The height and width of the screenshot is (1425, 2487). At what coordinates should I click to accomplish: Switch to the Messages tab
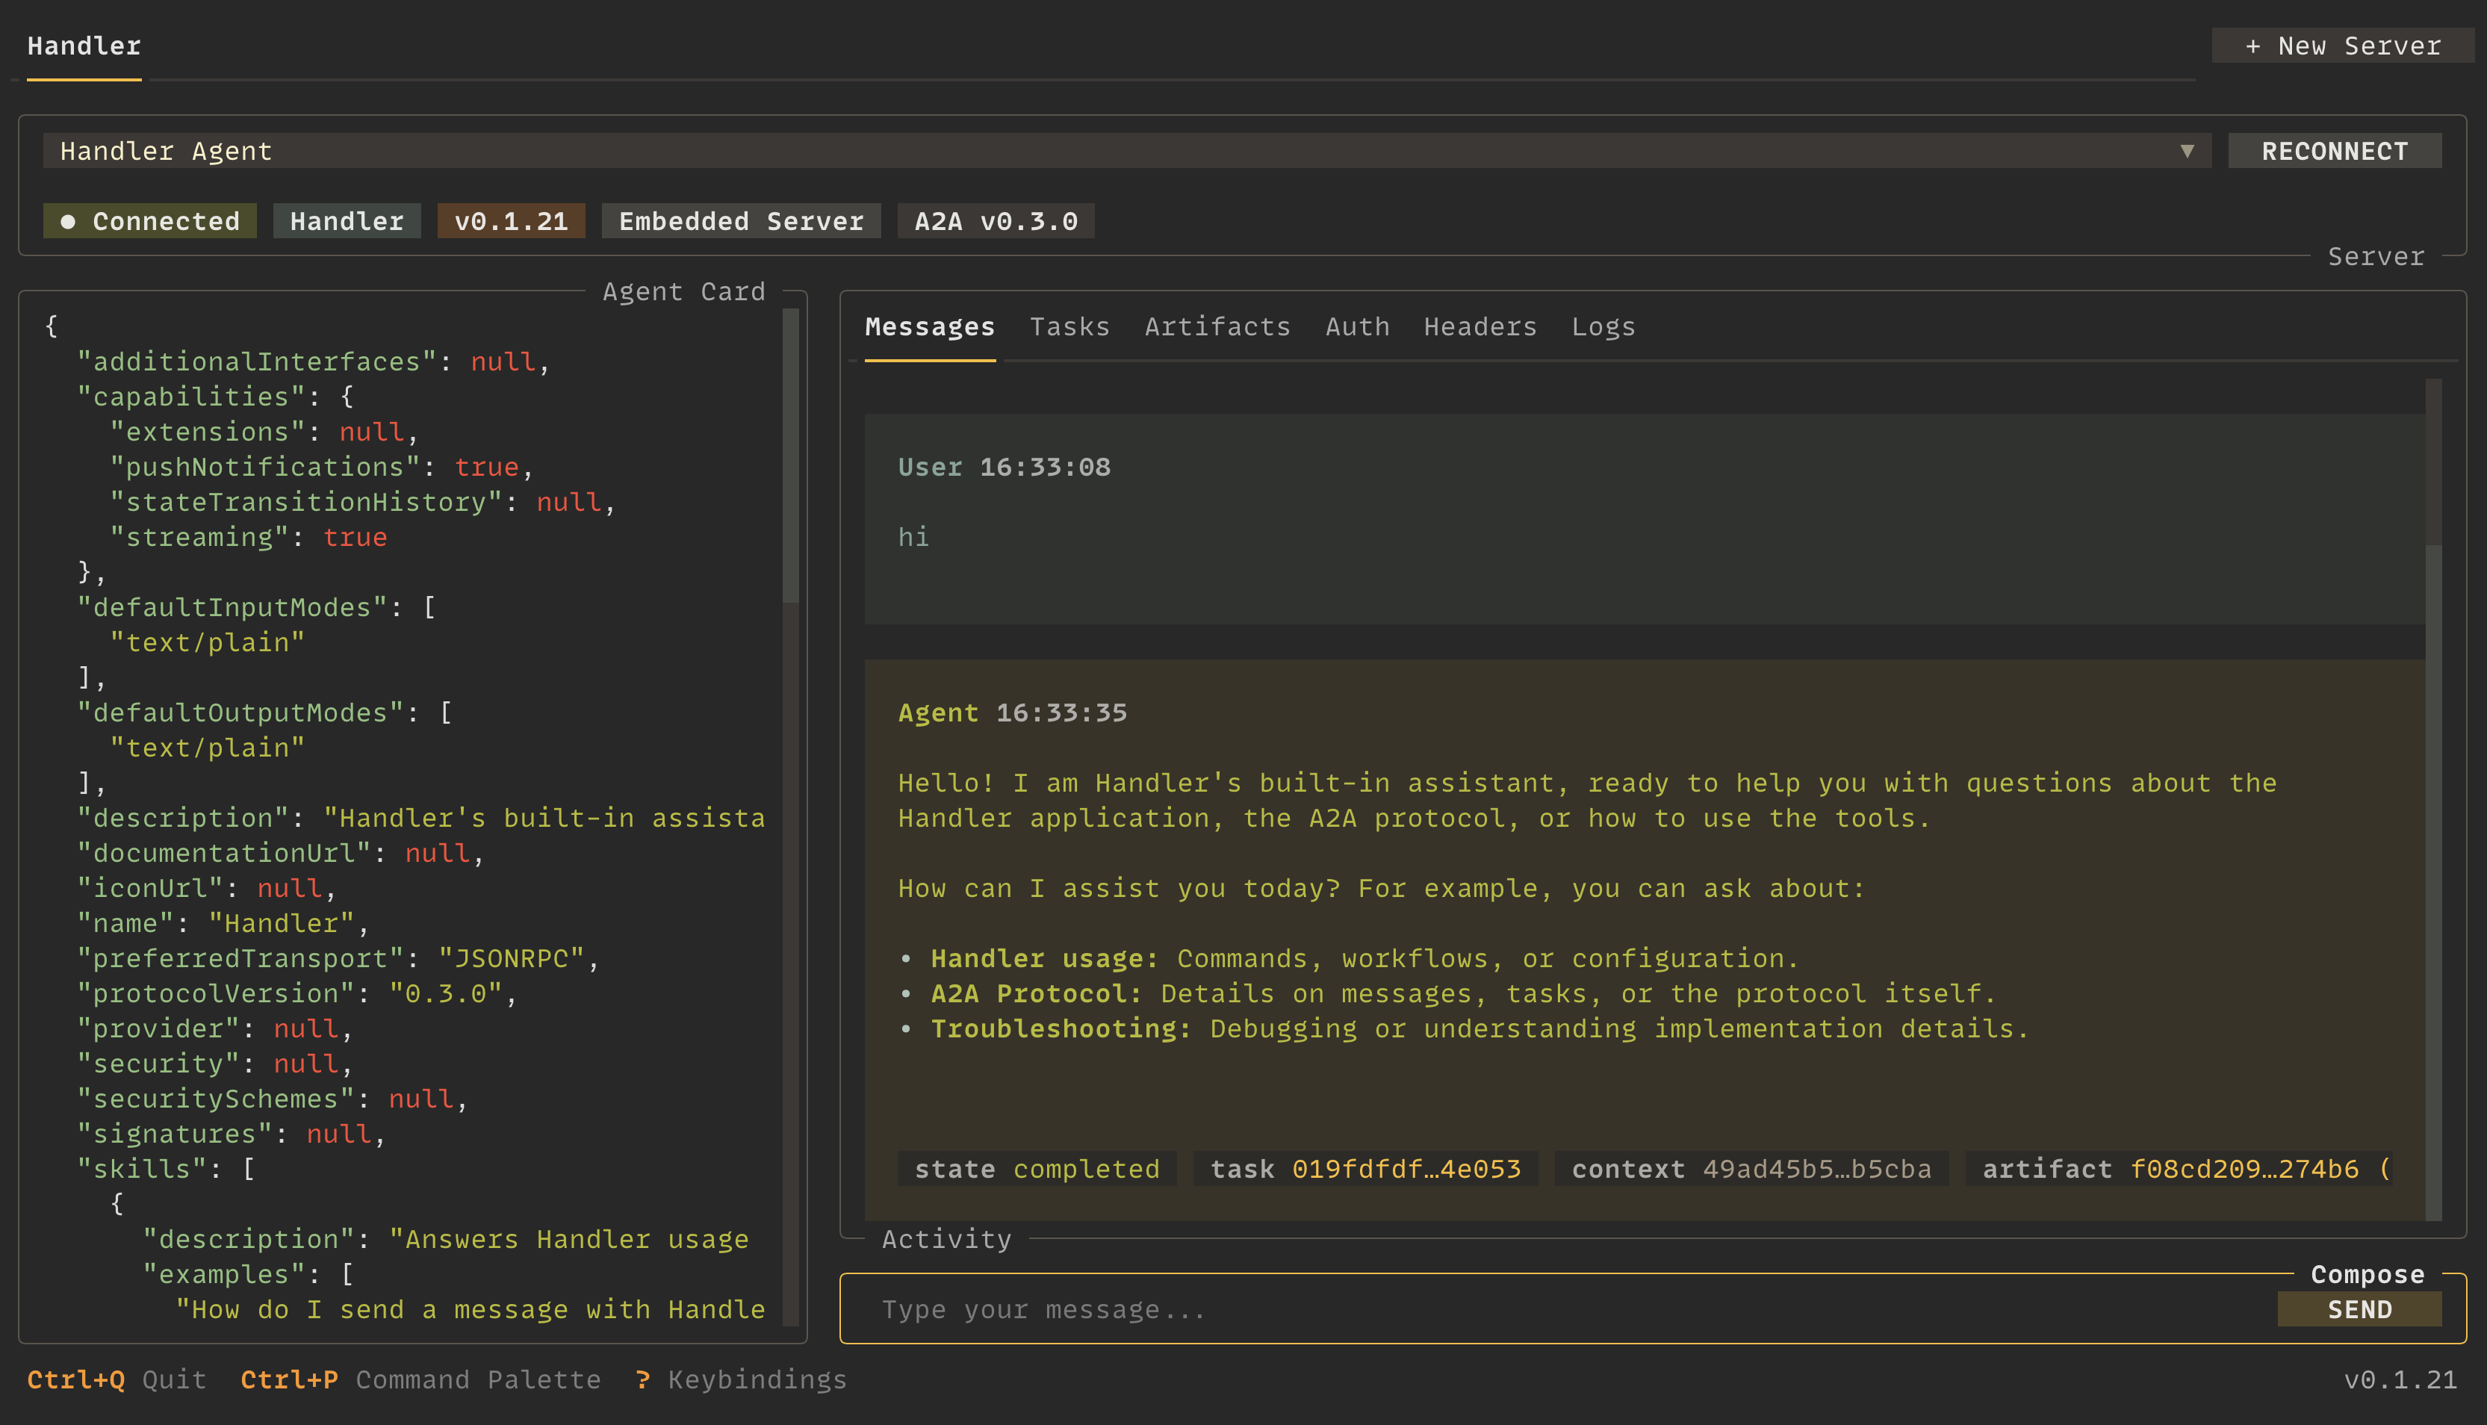[x=929, y=327]
